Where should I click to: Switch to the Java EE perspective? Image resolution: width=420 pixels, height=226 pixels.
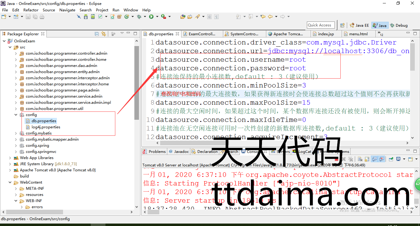pos(359,25)
